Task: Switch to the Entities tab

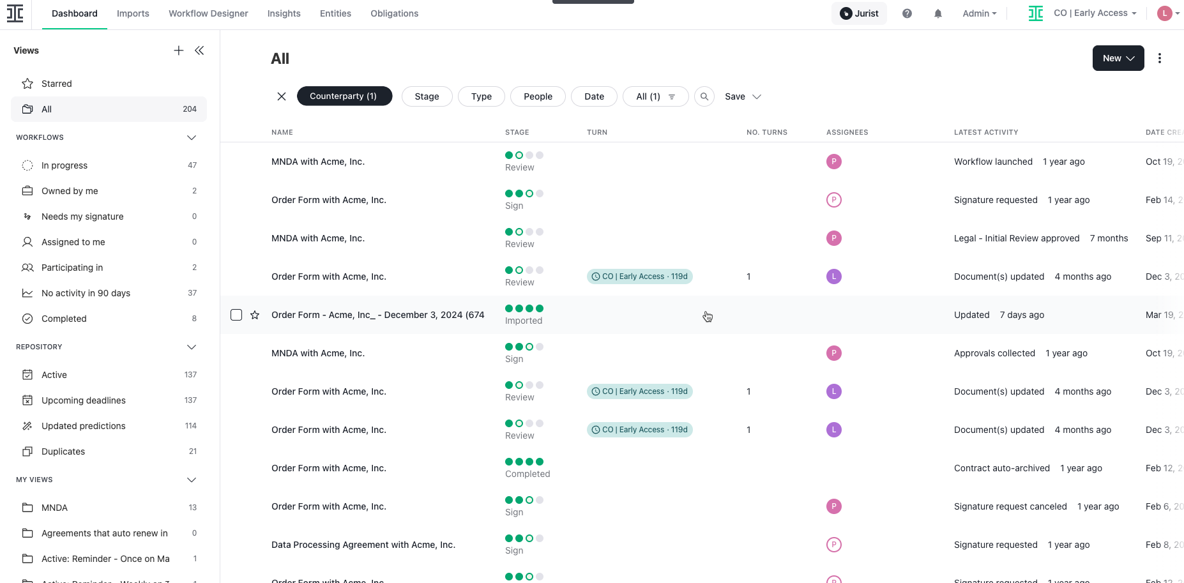Action: (335, 13)
